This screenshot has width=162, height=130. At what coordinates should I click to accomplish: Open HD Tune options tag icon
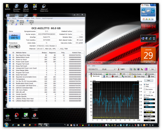tap(142, 69)
